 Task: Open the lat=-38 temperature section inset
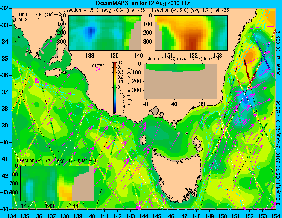[x=105, y=33]
